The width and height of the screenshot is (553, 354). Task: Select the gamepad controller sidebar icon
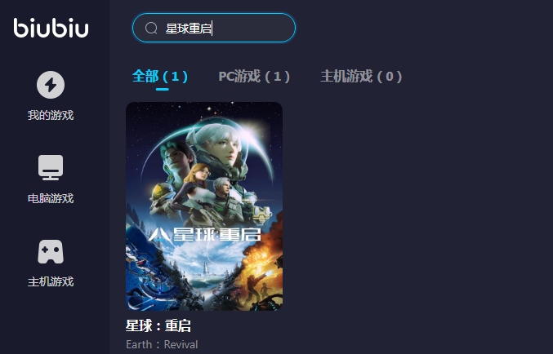tap(51, 251)
